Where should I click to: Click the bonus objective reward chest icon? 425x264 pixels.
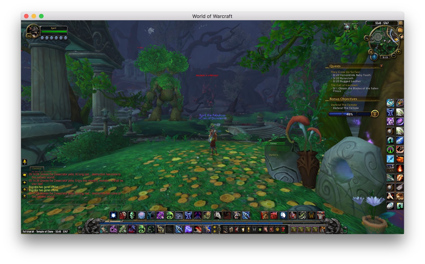(375, 114)
